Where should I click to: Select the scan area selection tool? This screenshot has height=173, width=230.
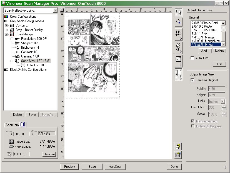click(x=178, y=12)
